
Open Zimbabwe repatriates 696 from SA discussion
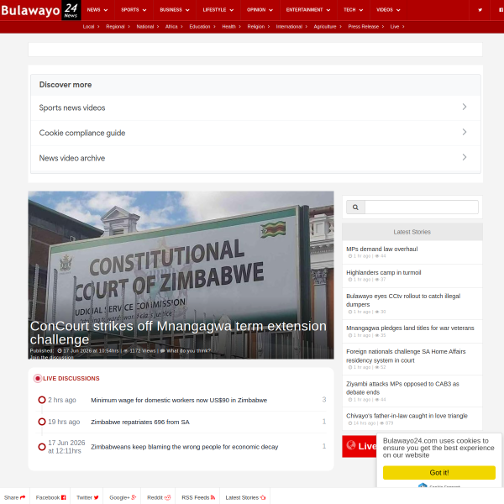coord(140,422)
